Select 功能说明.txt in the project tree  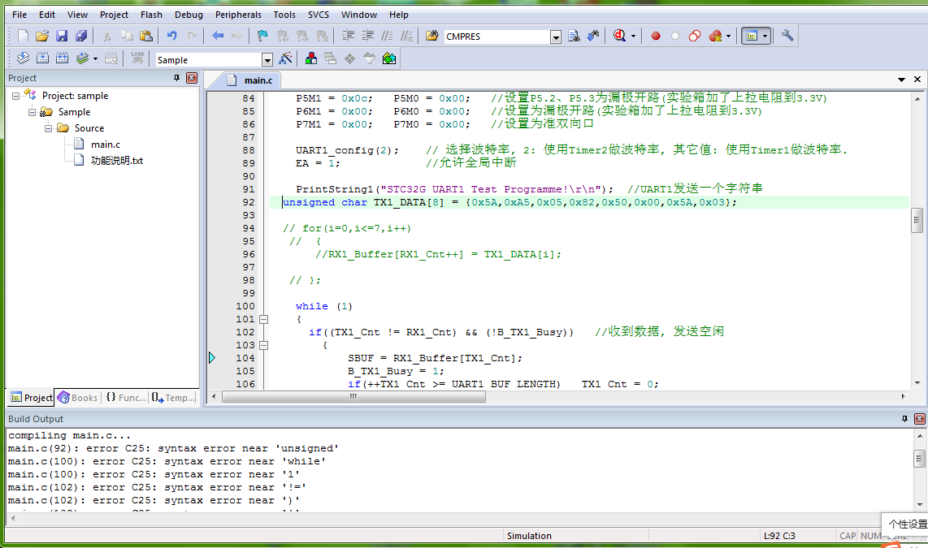point(116,161)
